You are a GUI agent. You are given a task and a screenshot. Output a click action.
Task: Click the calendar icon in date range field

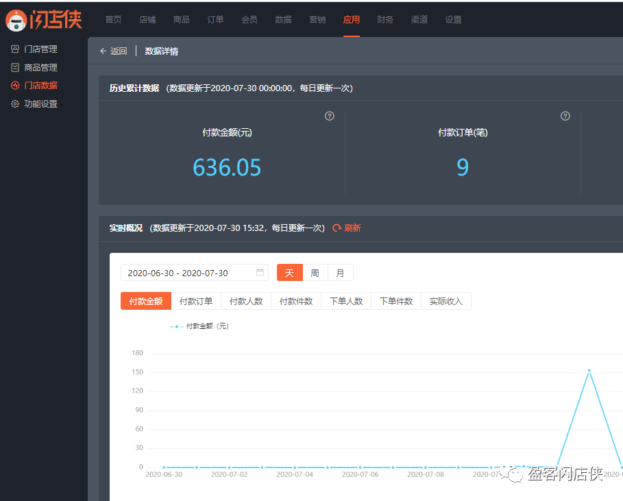pos(260,273)
